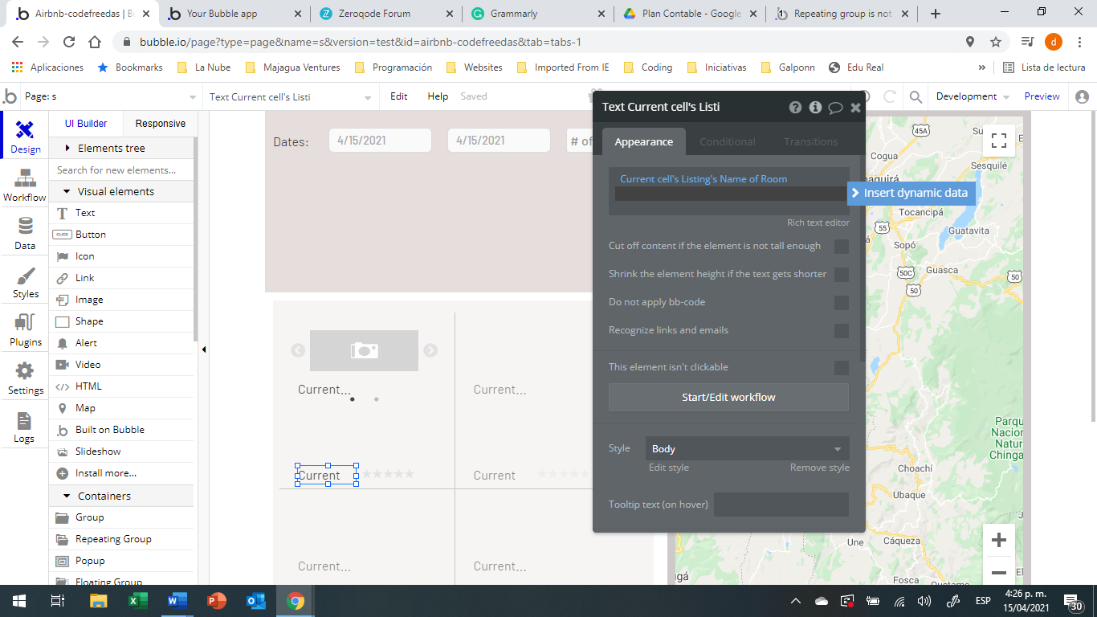Screen dimensions: 1097x617
Task: Select the Text element from Visual elements
Action: (x=122, y=213)
